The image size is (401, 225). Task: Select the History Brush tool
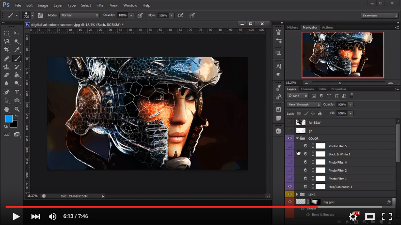(17, 67)
